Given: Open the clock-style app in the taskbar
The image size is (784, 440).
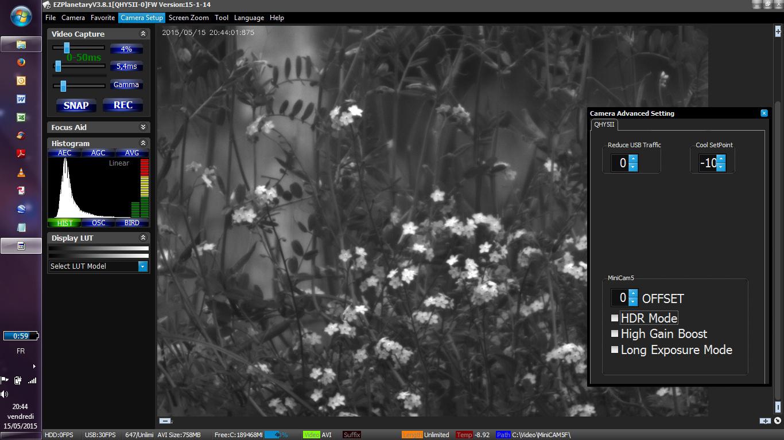Looking at the screenshot, I should 21,81.
